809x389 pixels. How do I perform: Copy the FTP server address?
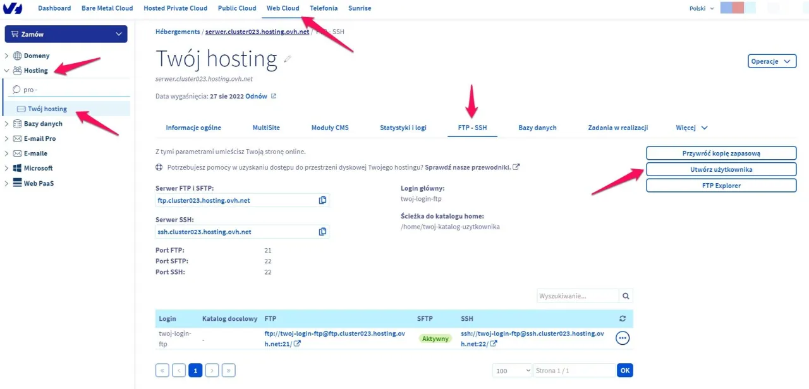coord(322,200)
